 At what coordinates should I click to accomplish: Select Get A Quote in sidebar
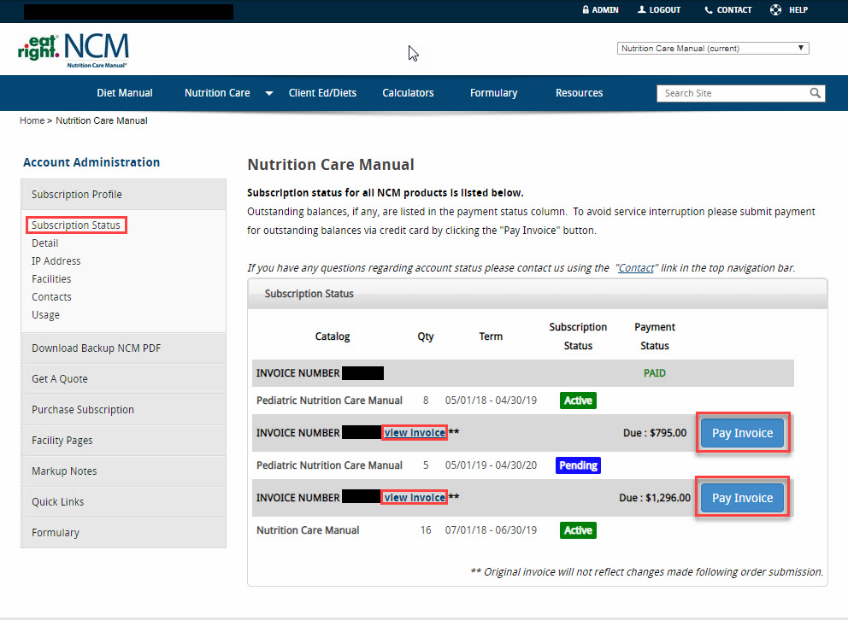point(123,379)
